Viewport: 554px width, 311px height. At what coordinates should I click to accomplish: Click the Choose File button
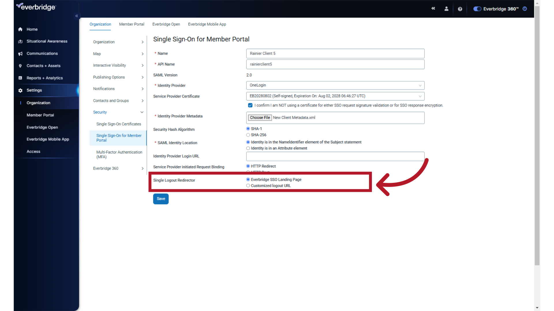click(260, 117)
